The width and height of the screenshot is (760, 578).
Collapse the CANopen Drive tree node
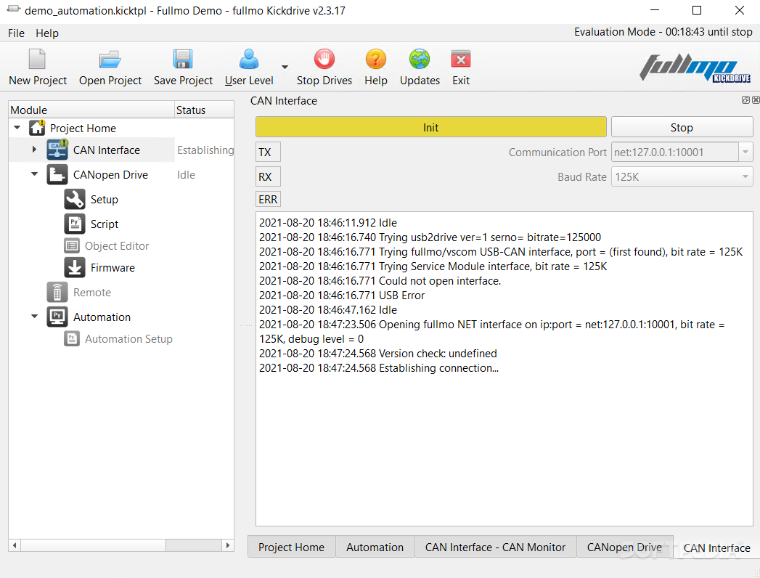coord(34,174)
